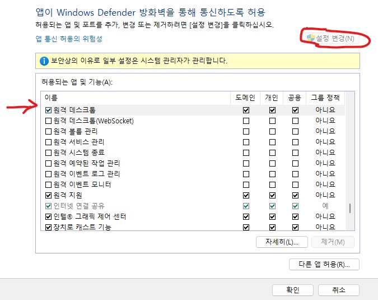The height and width of the screenshot is (300, 378).
Task: Click 아니요 group policy value for 원격 지원
Action: click(x=325, y=195)
